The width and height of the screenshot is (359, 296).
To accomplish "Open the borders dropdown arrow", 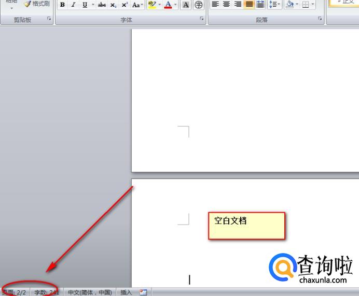I will (x=313, y=4).
